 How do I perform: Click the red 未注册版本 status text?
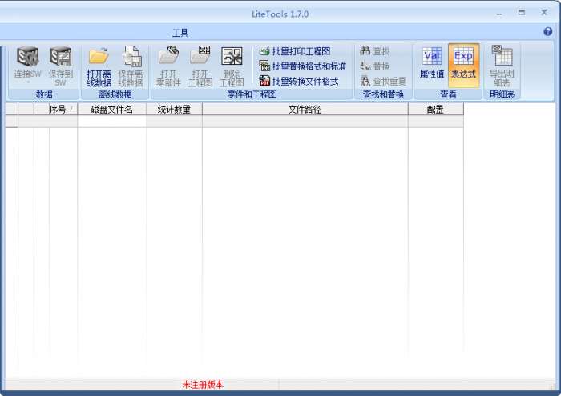point(203,385)
